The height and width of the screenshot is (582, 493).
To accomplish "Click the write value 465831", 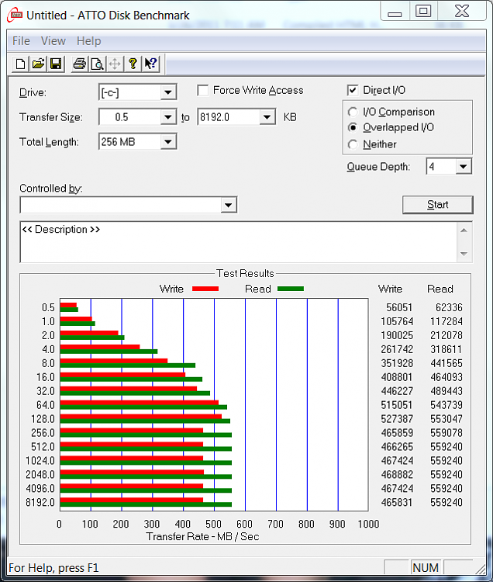I will 397,503.
